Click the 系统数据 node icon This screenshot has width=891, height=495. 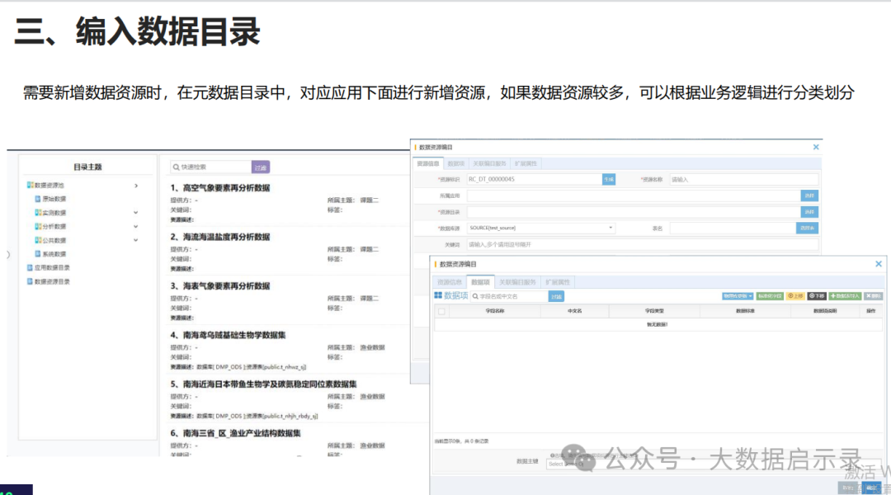coord(38,254)
